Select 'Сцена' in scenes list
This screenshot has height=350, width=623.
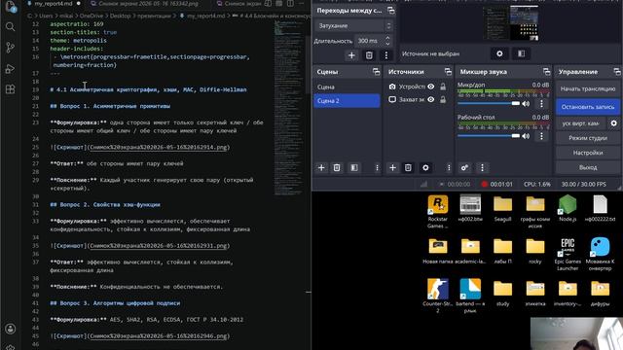click(x=347, y=87)
